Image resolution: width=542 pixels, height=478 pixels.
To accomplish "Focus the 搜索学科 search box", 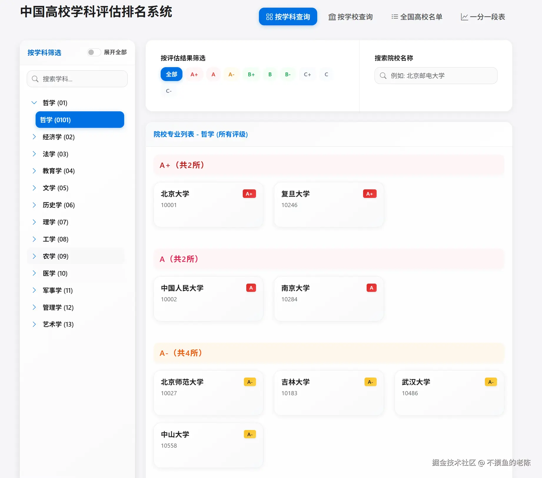I will click(x=77, y=79).
